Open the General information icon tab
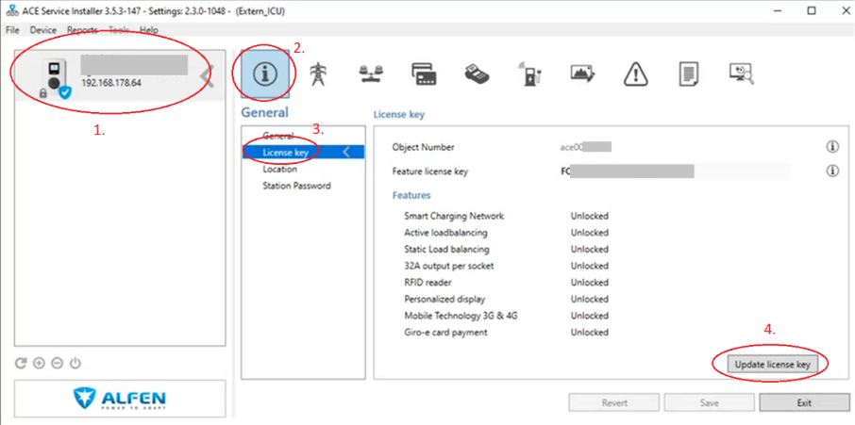 [x=265, y=74]
